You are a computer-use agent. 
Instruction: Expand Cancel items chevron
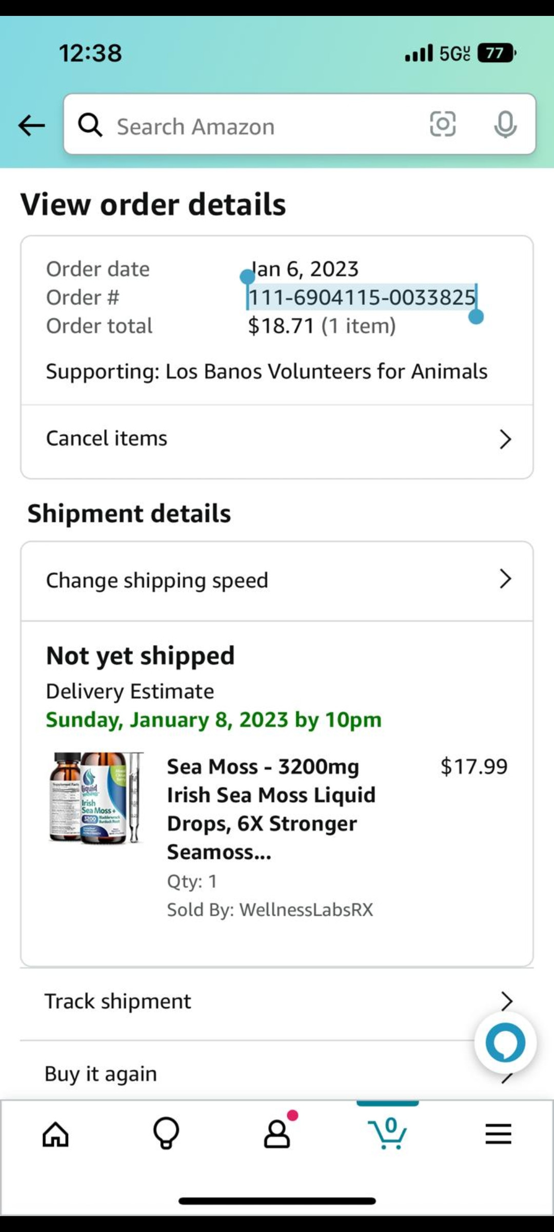tap(505, 439)
